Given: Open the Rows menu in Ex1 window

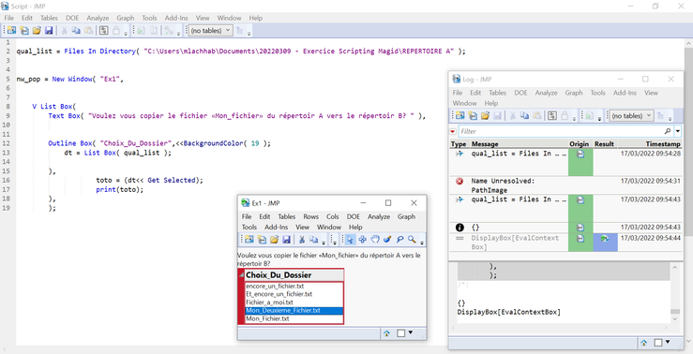Looking at the screenshot, I should point(310,216).
